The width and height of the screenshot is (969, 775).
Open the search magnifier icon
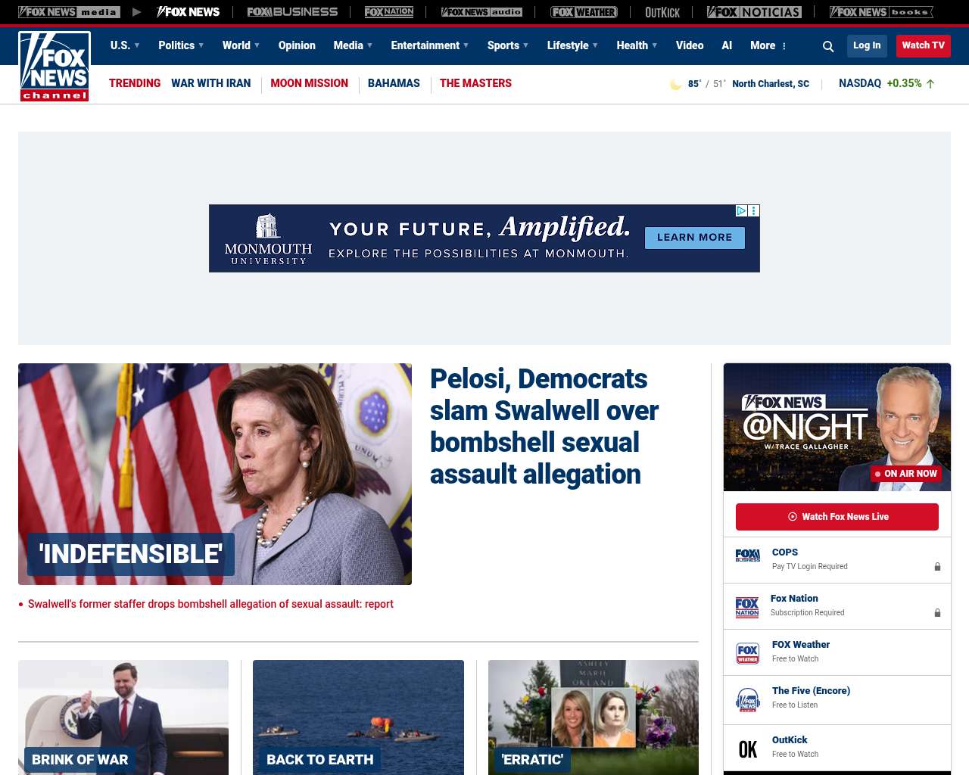pos(828,46)
